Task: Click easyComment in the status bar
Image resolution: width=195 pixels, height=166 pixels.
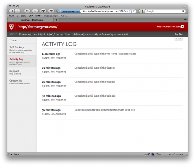Action: pyautogui.click(x=176, y=154)
